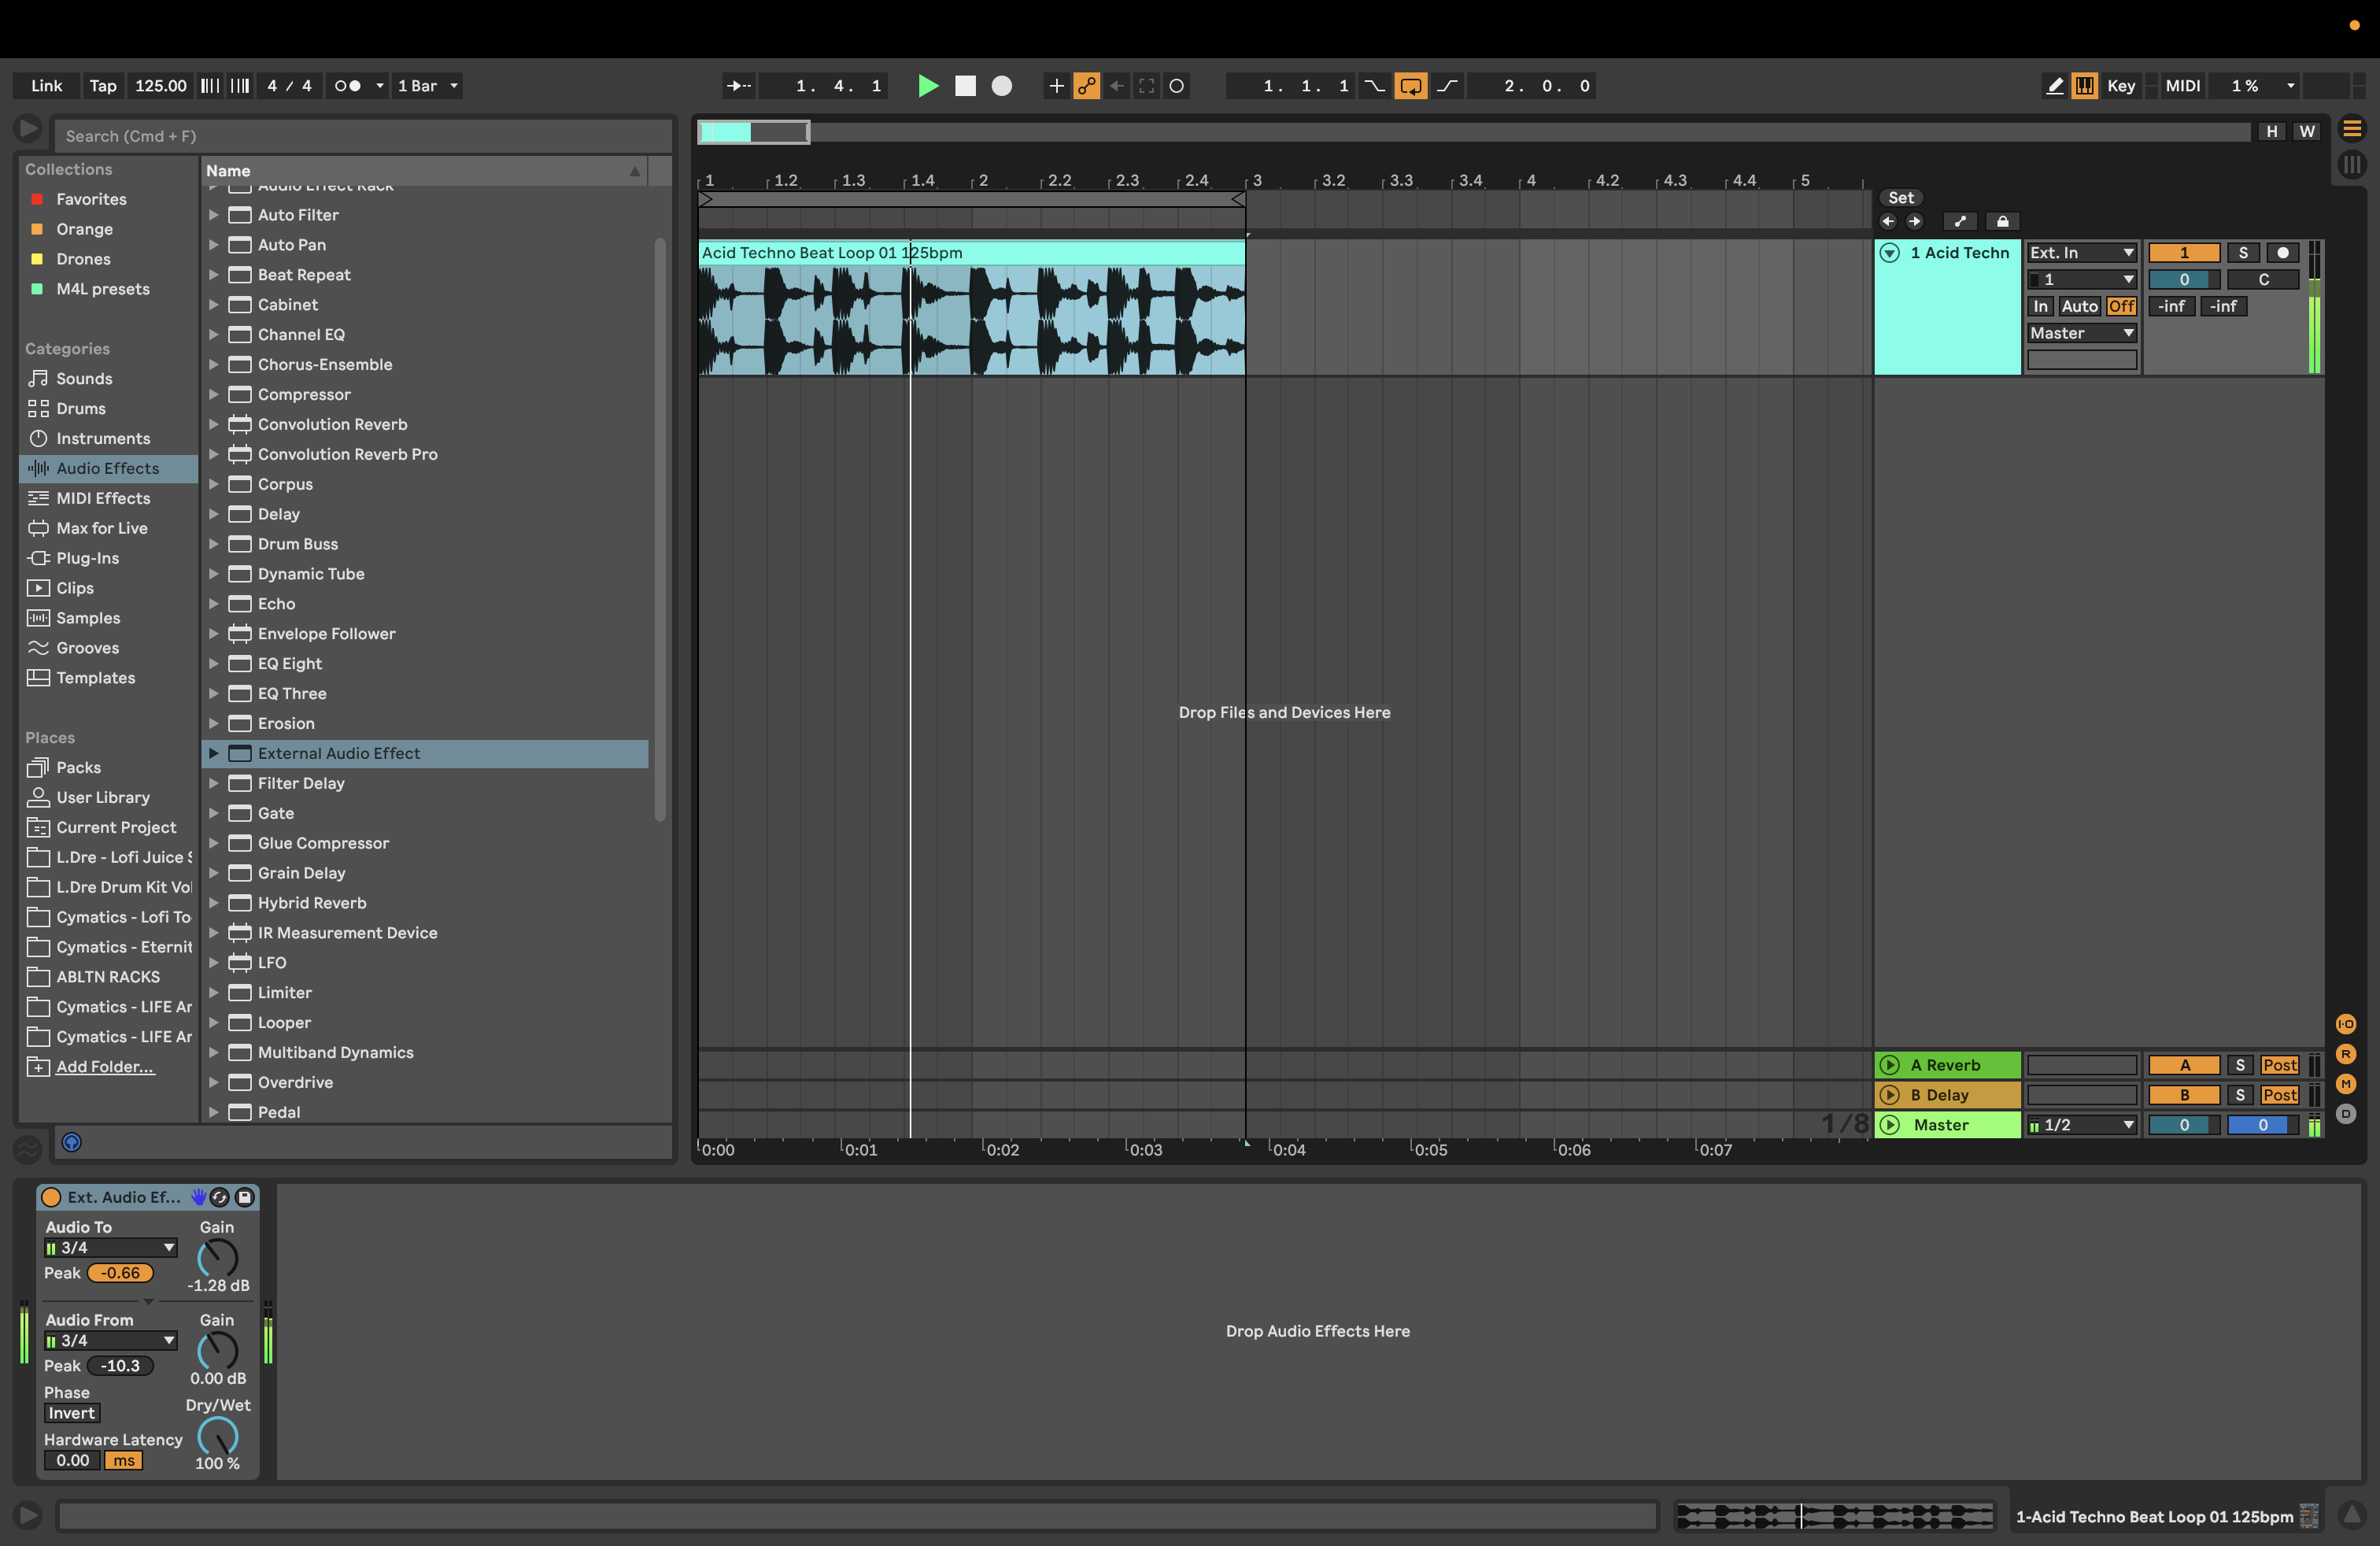
Task: Toggle the Ext. Audio Effect device activator
Action: point(52,1198)
